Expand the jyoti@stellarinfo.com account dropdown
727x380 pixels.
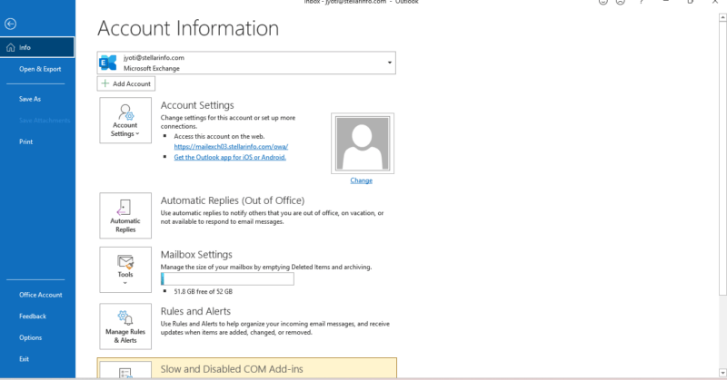point(390,63)
